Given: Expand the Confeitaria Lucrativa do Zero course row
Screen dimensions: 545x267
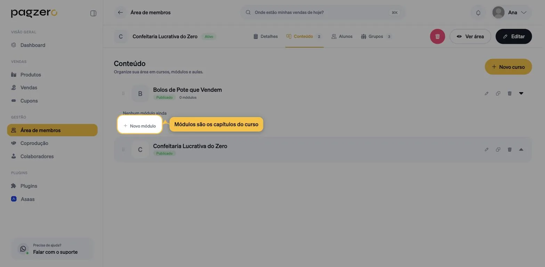Looking at the screenshot, I should pos(521,149).
